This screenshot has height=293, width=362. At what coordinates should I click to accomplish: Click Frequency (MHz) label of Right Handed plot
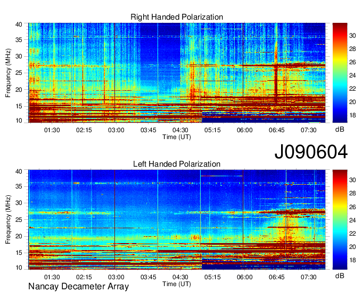8,73
